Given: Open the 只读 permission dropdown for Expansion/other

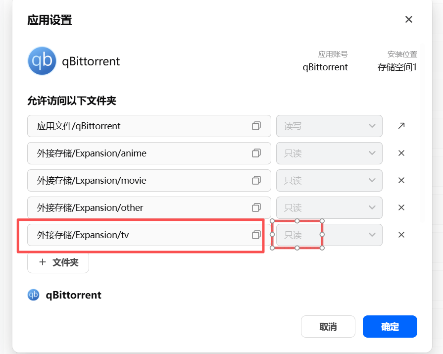Looking at the screenshot, I should (329, 207).
